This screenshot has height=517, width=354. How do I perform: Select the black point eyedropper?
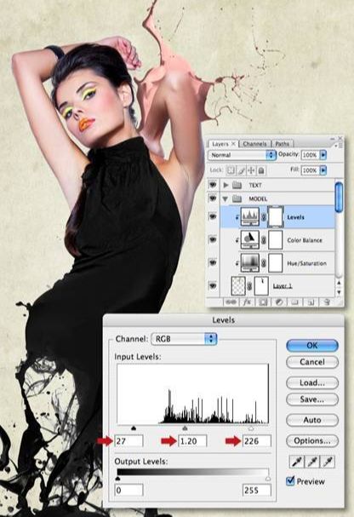297,462
